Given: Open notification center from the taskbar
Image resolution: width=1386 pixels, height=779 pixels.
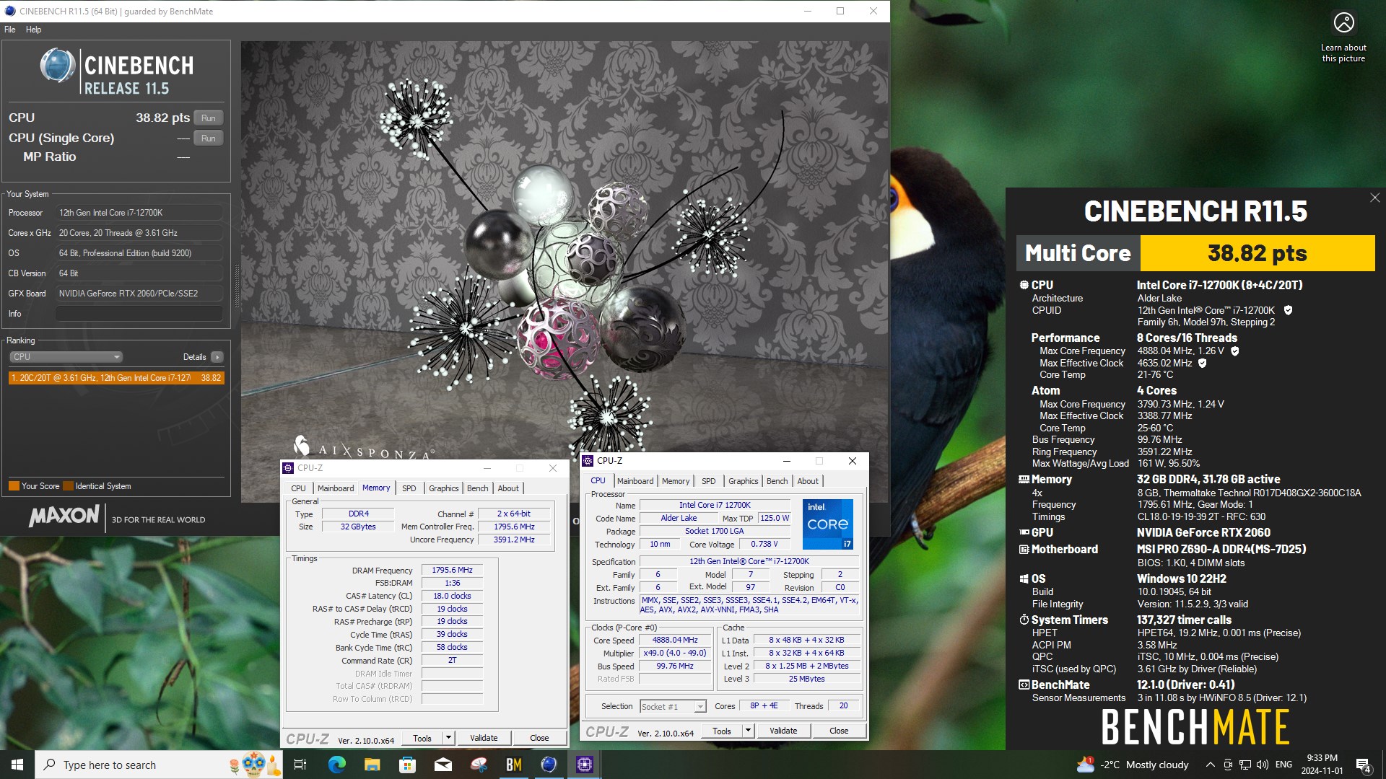Looking at the screenshot, I should (1363, 765).
